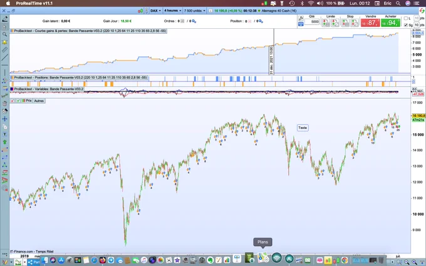
Task: Toggle the Sg checkbox
Action: (x=406, y=25)
